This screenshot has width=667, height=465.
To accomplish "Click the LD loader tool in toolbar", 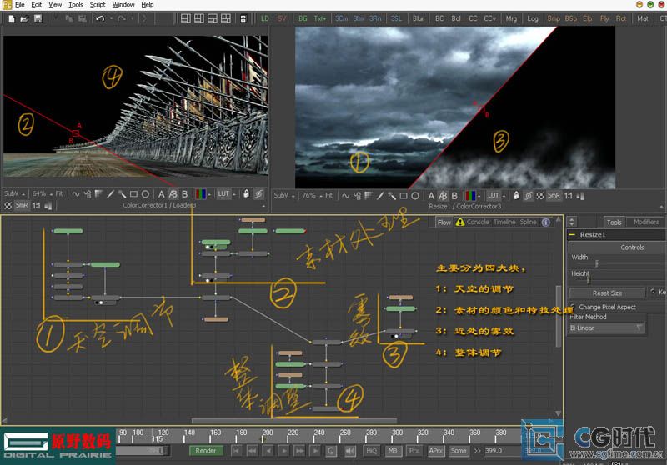I will point(265,17).
